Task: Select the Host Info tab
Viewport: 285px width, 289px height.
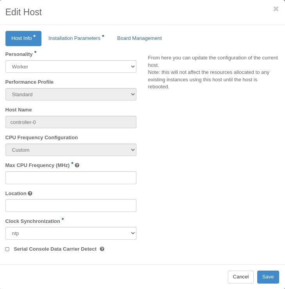Action: [23, 38]
